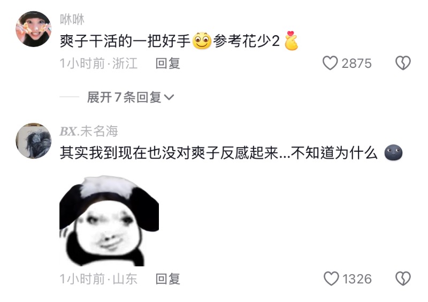View the panda meme image

click(x=109, y=221)
